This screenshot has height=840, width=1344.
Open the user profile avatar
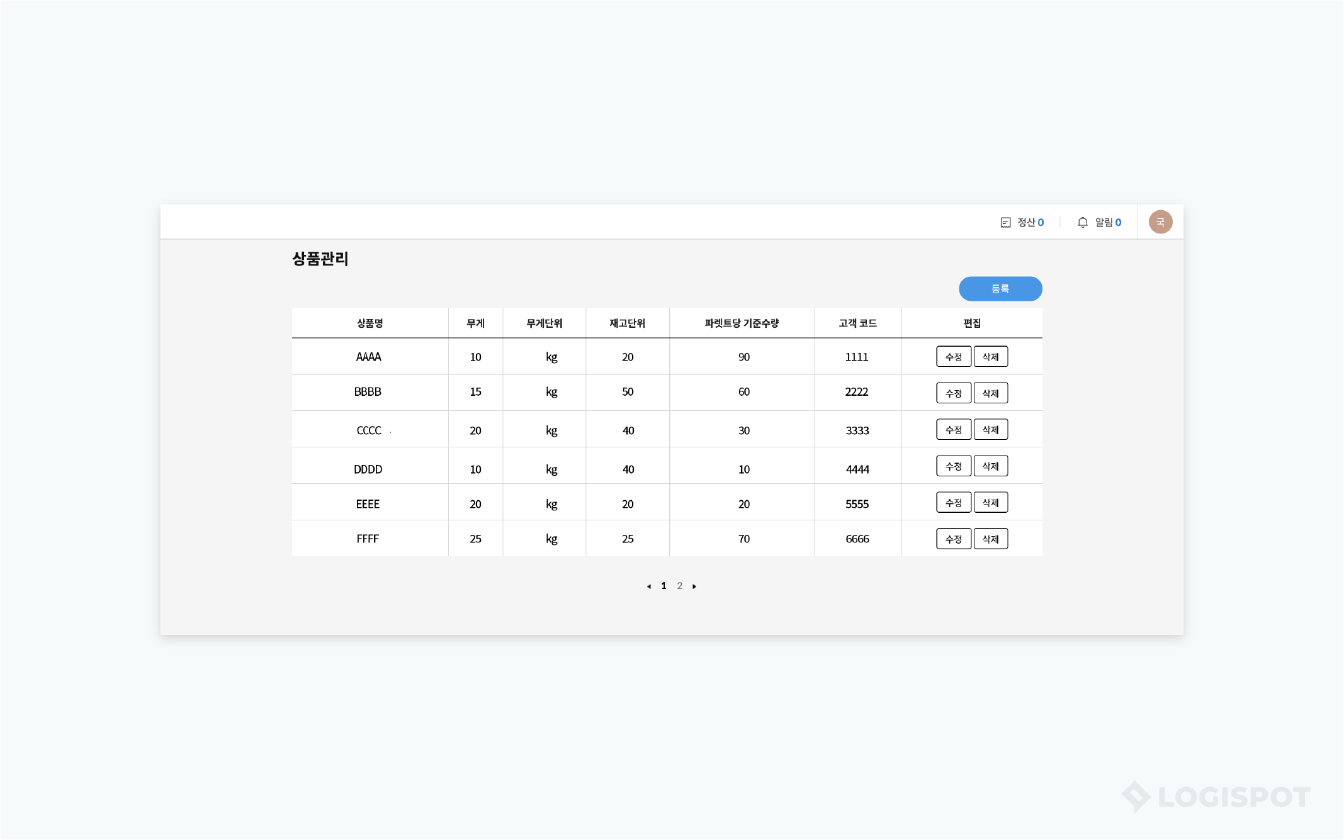(x=1160, y=222)
